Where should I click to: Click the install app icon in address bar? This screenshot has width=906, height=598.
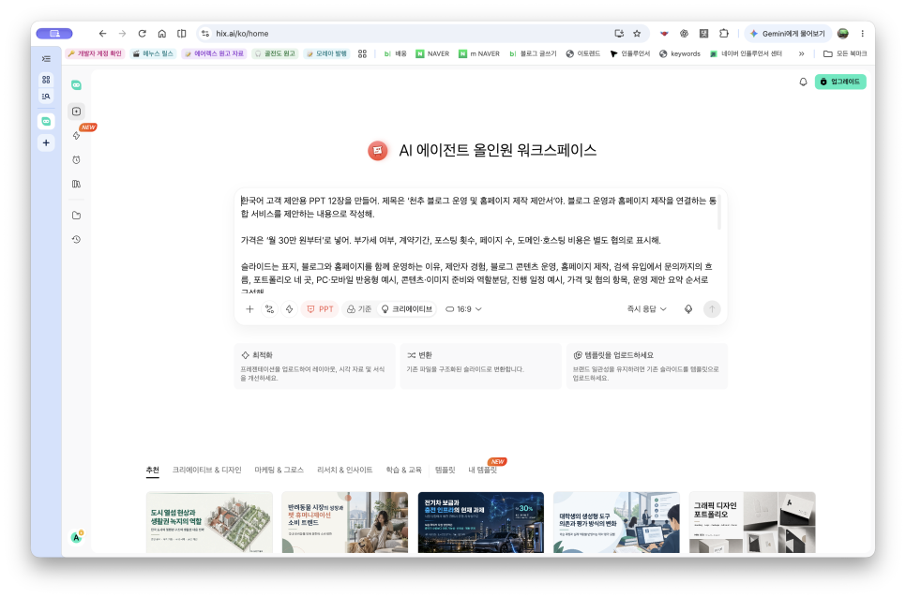(x=619, y=34)
